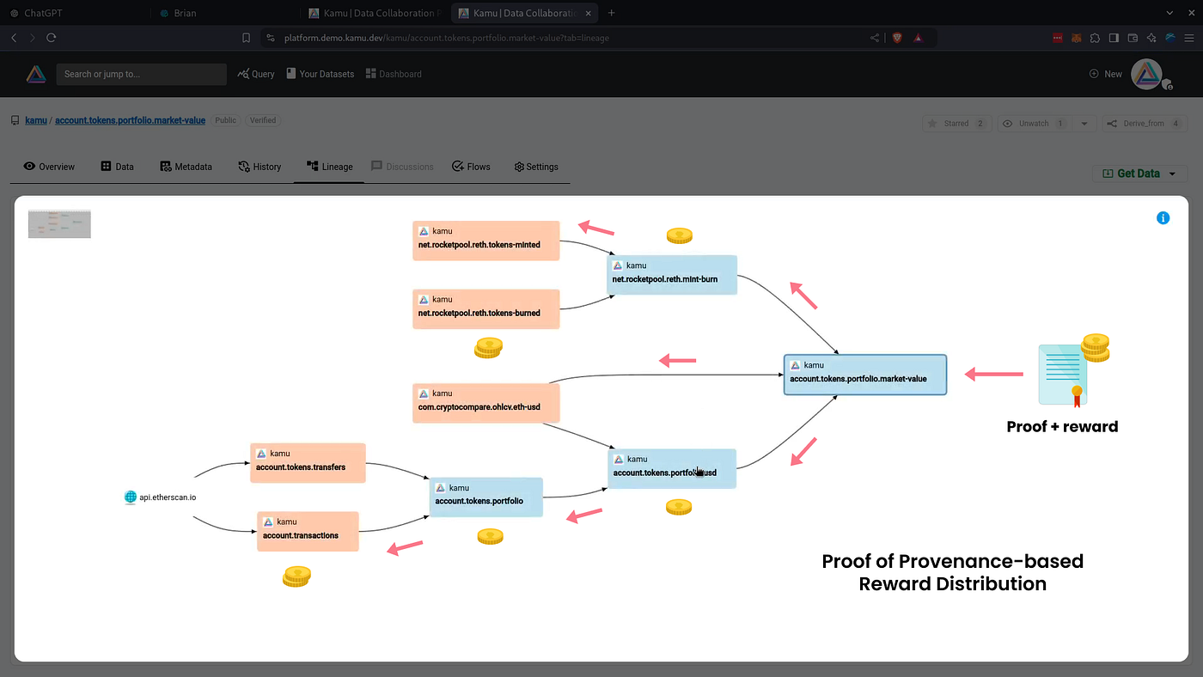Screen dimensions: 1203x677
Task: Open the Query tool from the top bar
Action: pyautogui.click(x=255, y=74)
